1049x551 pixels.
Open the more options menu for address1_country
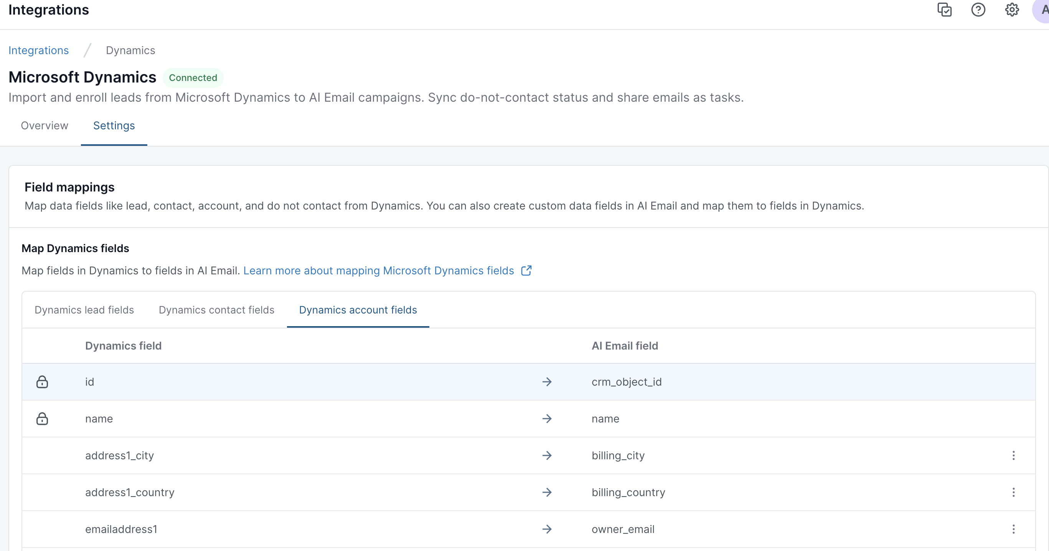(x=1014, y=492)
